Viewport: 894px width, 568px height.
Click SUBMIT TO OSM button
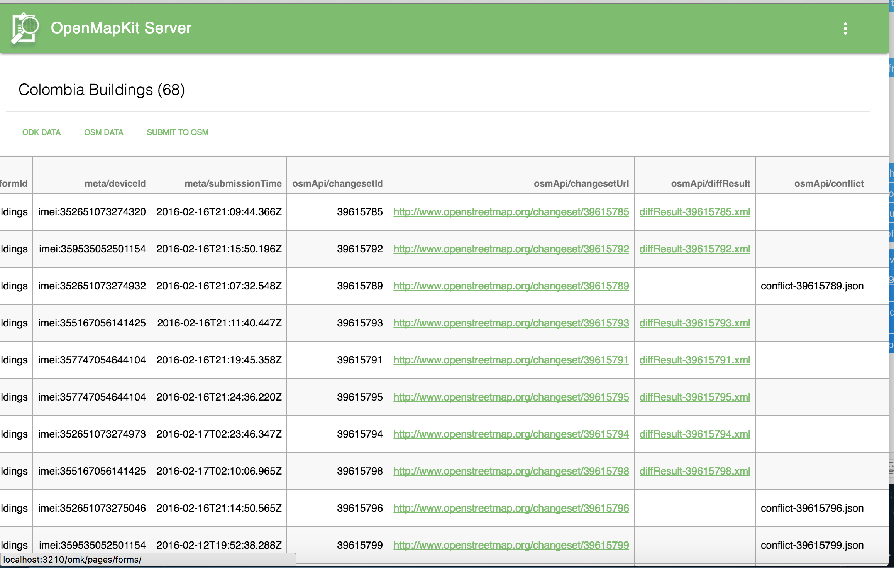(x=178, y=132)
